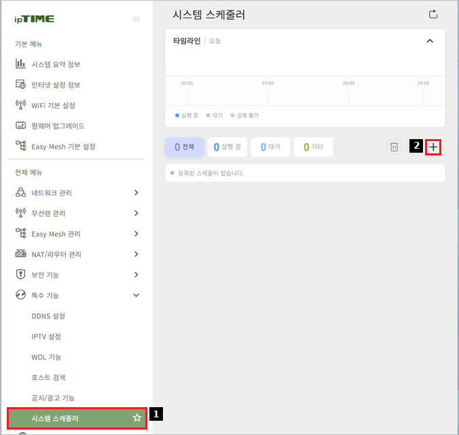This screenshot has width=459, height=435.
Task: Click the firmware chip icon beside 펌웨어 업그레이드
Action: 20,126
